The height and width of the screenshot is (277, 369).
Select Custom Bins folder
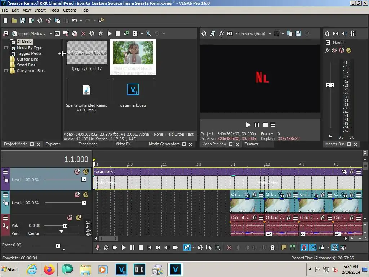coord(27,60)
